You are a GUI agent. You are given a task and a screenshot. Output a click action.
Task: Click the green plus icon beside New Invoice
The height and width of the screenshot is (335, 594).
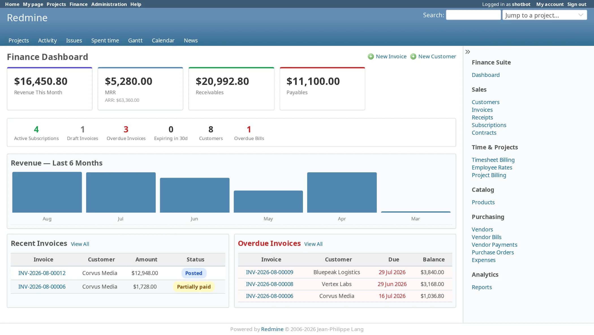coord(371,57)
